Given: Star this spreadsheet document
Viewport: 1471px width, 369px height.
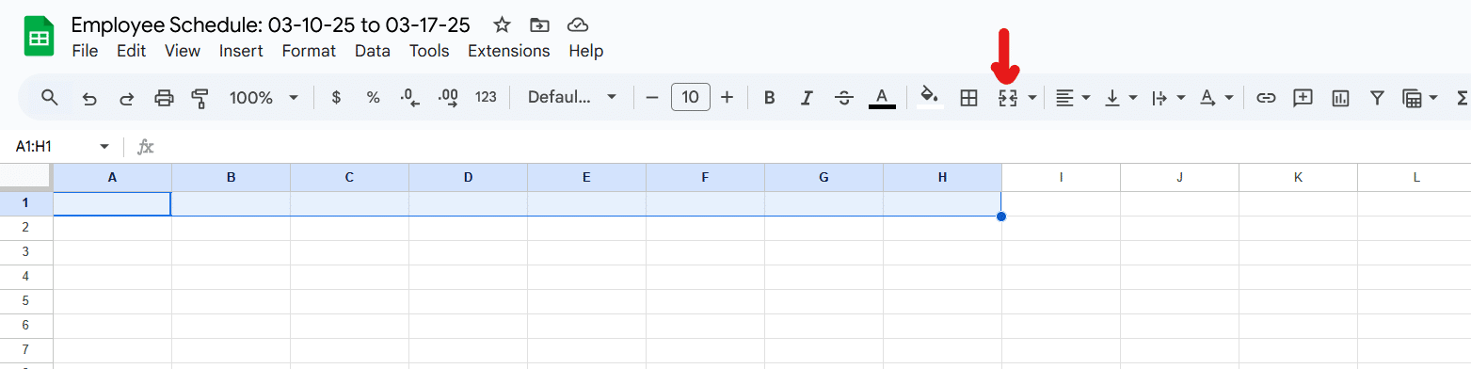Looking at the screenshot, I should (x=503, y=25).
